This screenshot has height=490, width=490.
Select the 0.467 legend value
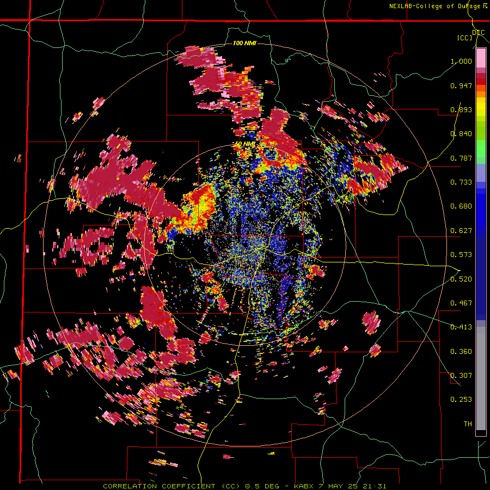click(461, 303)
